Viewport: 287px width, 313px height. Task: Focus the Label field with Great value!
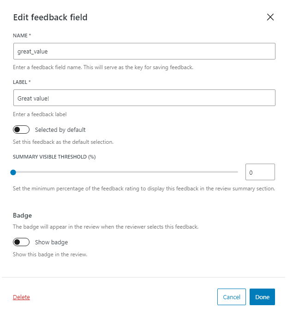coord(144,98)
